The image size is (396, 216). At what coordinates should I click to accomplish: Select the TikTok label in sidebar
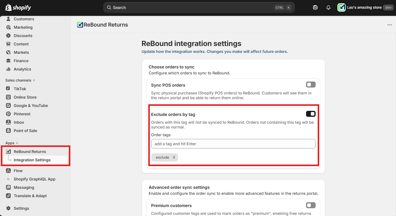[x=20, y=89]
